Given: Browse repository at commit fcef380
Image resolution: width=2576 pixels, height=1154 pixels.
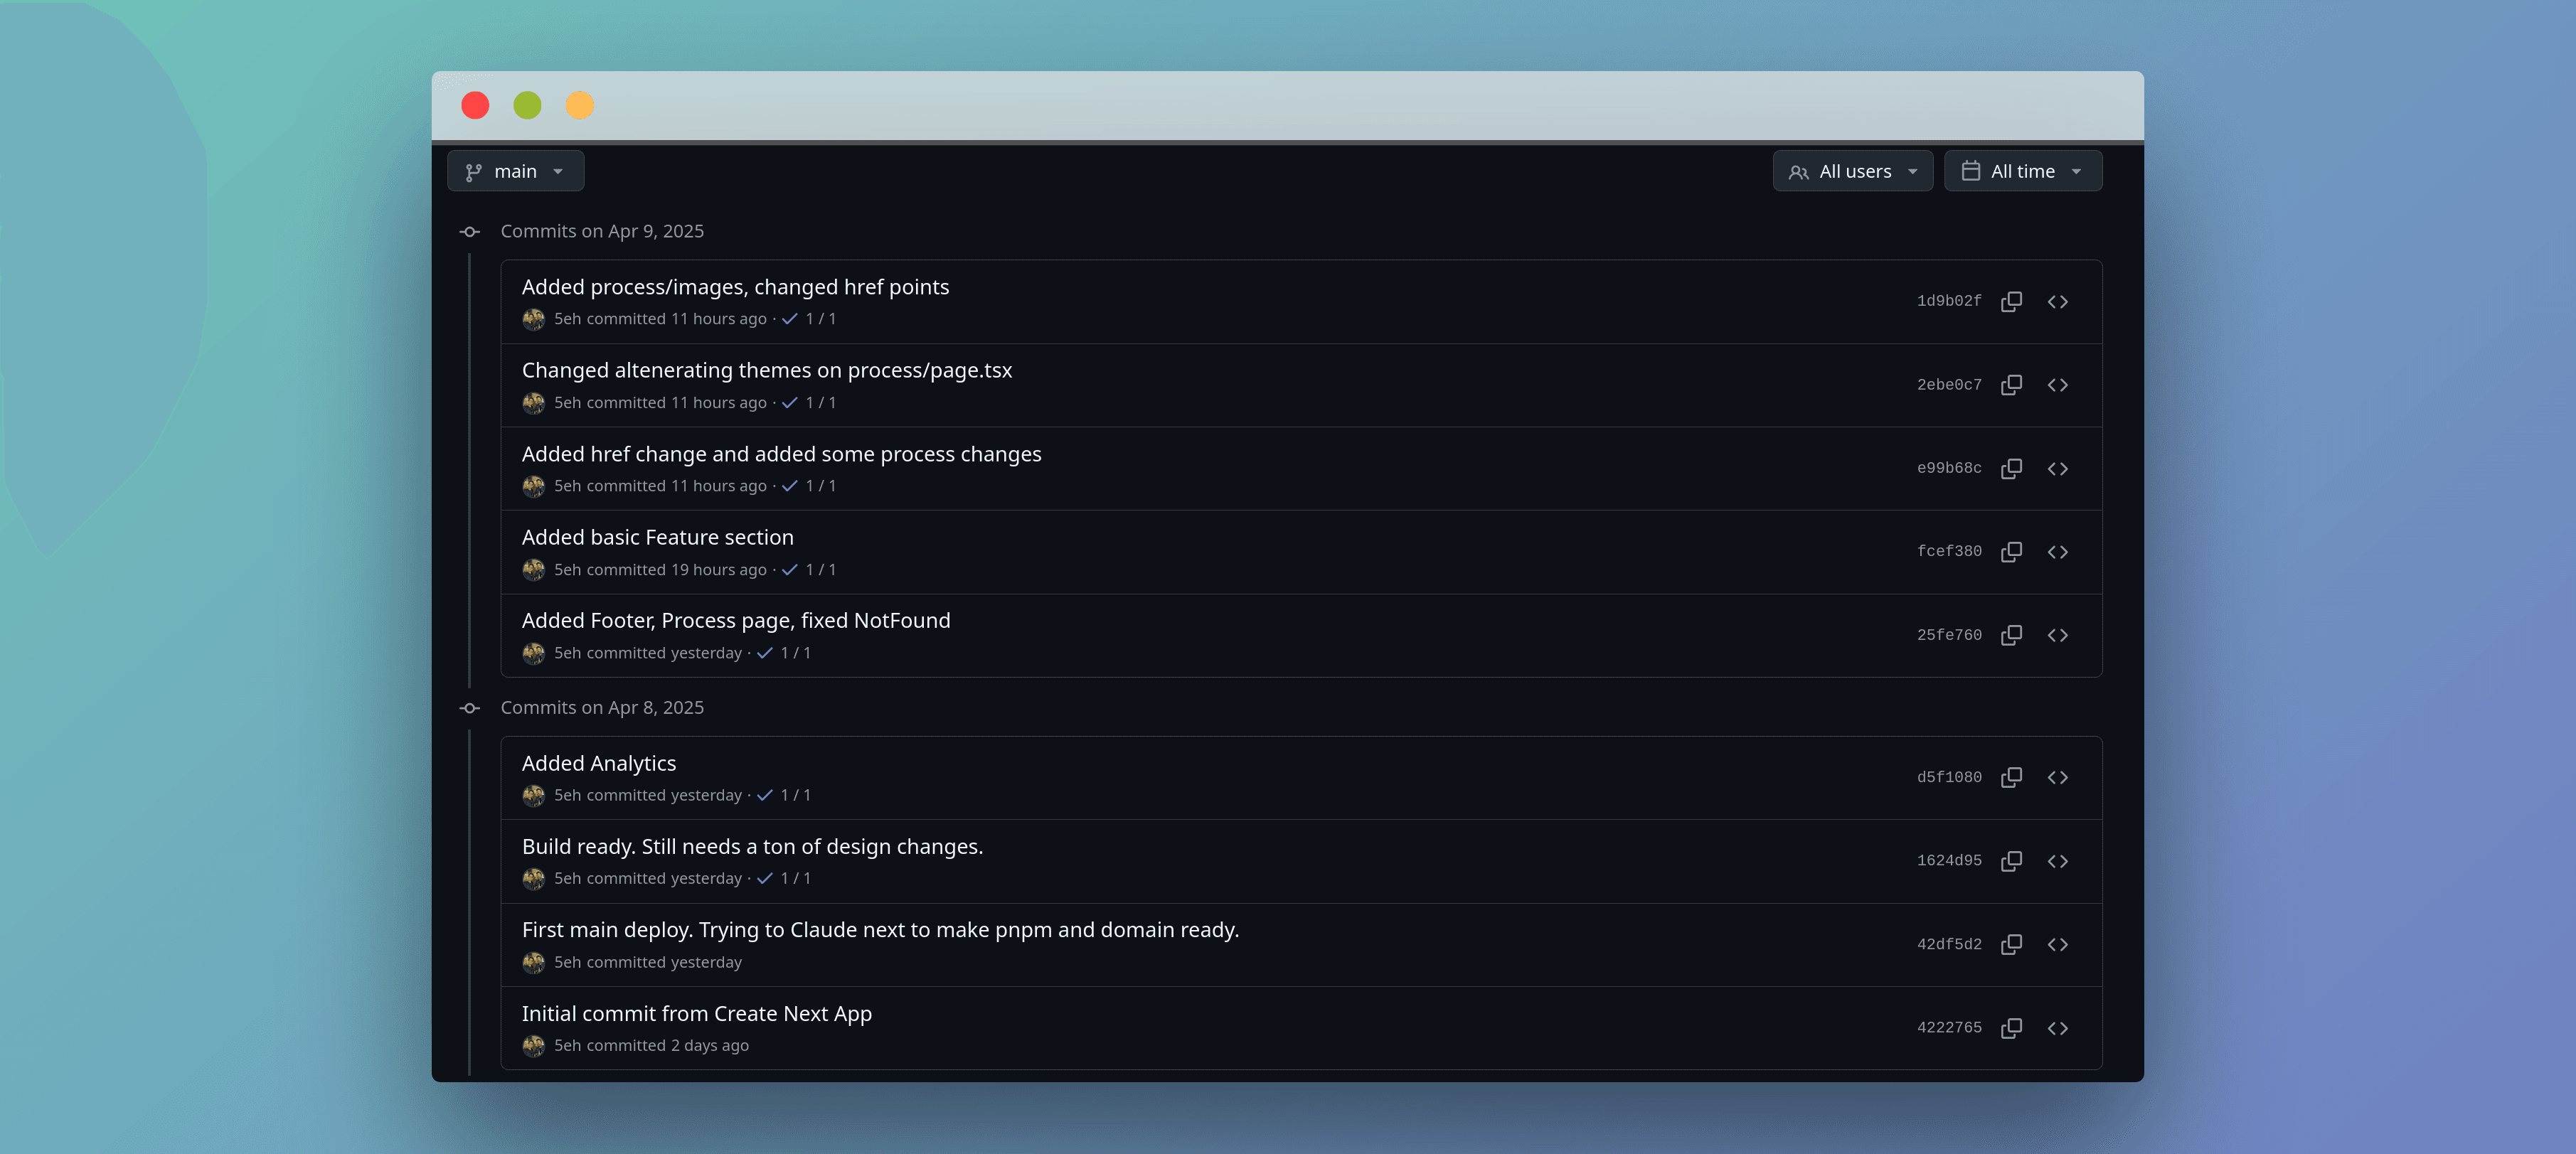Looking at the screenshot, I should tap(2057, 552).
